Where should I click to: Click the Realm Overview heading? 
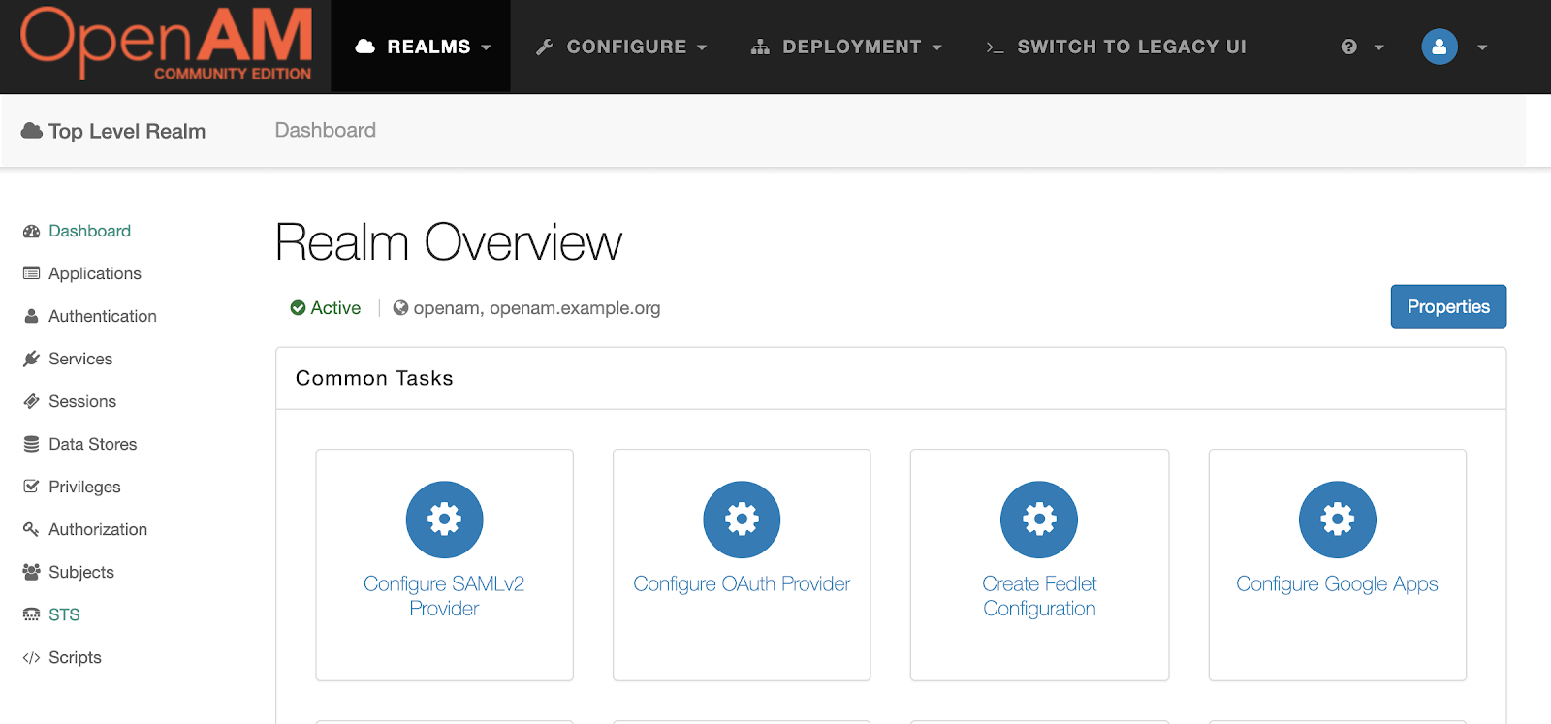click(x=449, y=242)
